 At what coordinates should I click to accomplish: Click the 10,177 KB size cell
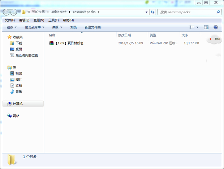pyautogui.click(x=191, y=43)
